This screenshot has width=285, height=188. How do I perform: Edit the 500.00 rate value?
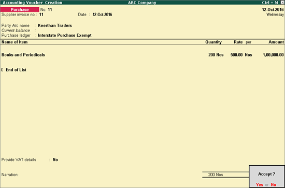coord(236,55)
